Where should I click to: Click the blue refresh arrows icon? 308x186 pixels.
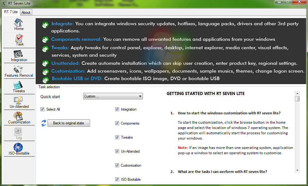[x=43, y=123]
